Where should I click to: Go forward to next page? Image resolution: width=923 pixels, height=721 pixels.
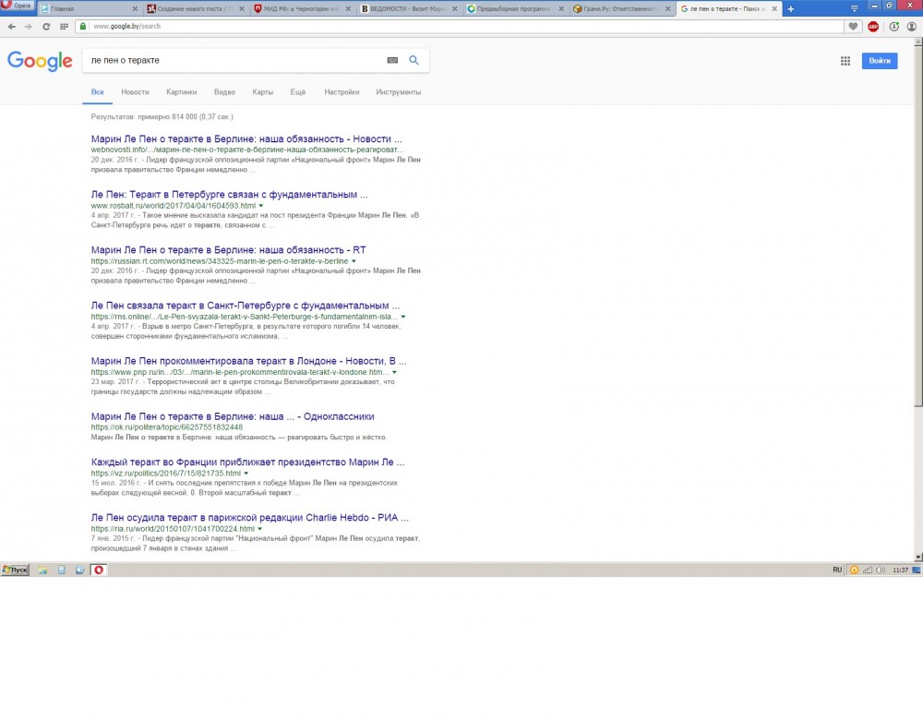29,27
